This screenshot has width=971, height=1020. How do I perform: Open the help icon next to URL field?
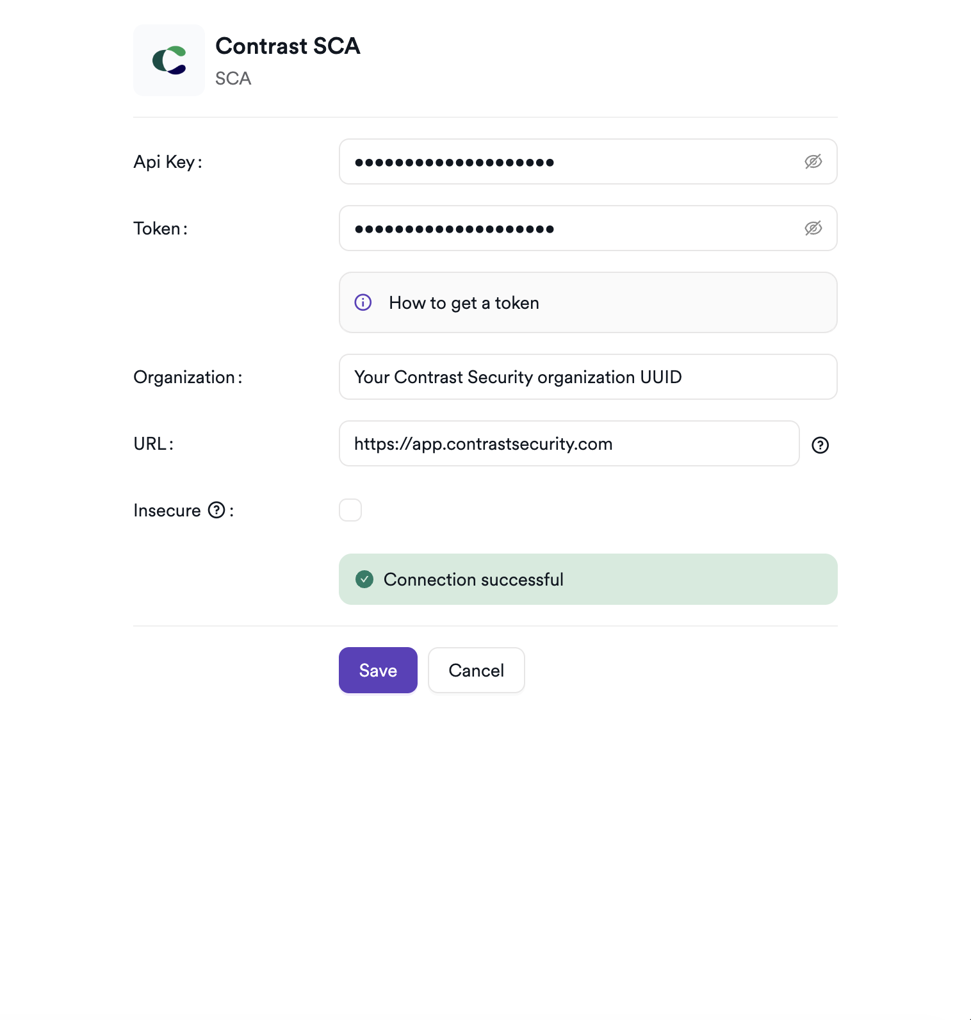click(x=820, y=445)
